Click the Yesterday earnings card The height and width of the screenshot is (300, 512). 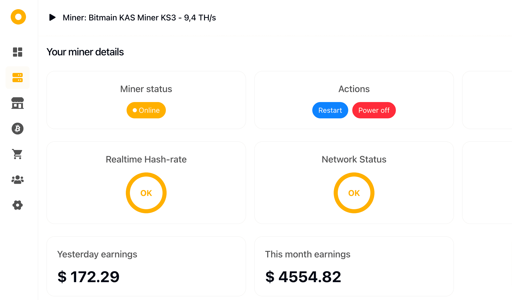pos(146,266)
